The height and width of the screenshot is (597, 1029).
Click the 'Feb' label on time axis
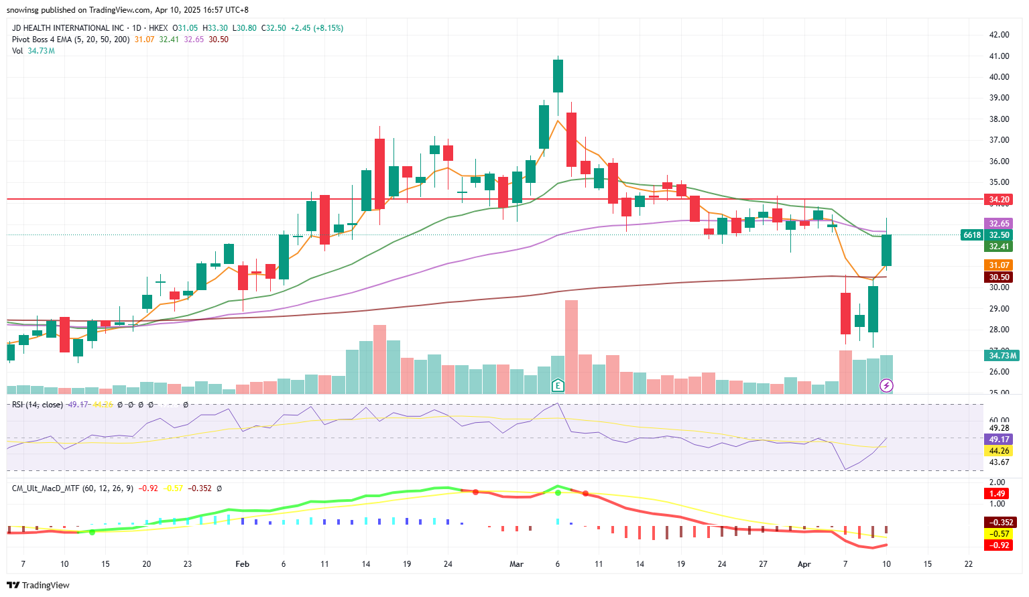243,564
